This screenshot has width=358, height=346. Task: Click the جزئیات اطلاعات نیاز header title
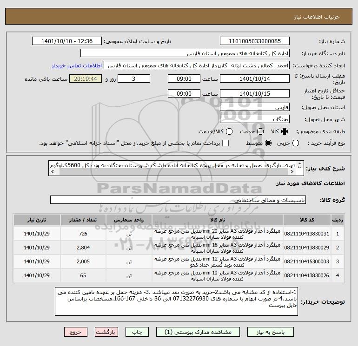317,17
